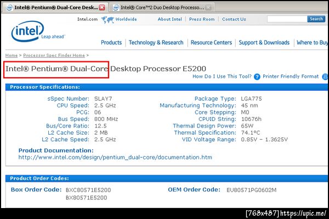The image size is (329, 219).
Task: Click How Do I Use This Tool? link
Action: pyautogui.click(x=222, y=77)
